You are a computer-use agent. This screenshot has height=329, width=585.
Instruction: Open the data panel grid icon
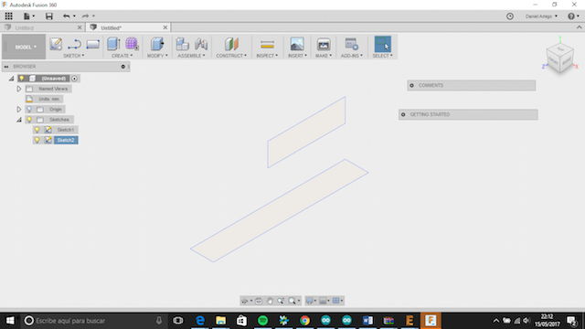pos(8,16)
